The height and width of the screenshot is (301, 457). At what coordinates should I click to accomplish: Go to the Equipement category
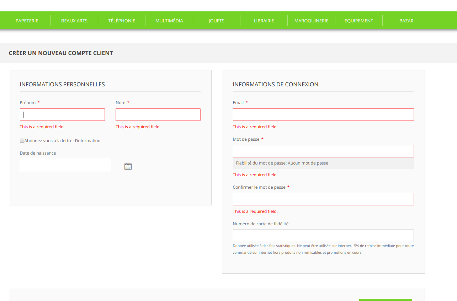coord(359,21)
